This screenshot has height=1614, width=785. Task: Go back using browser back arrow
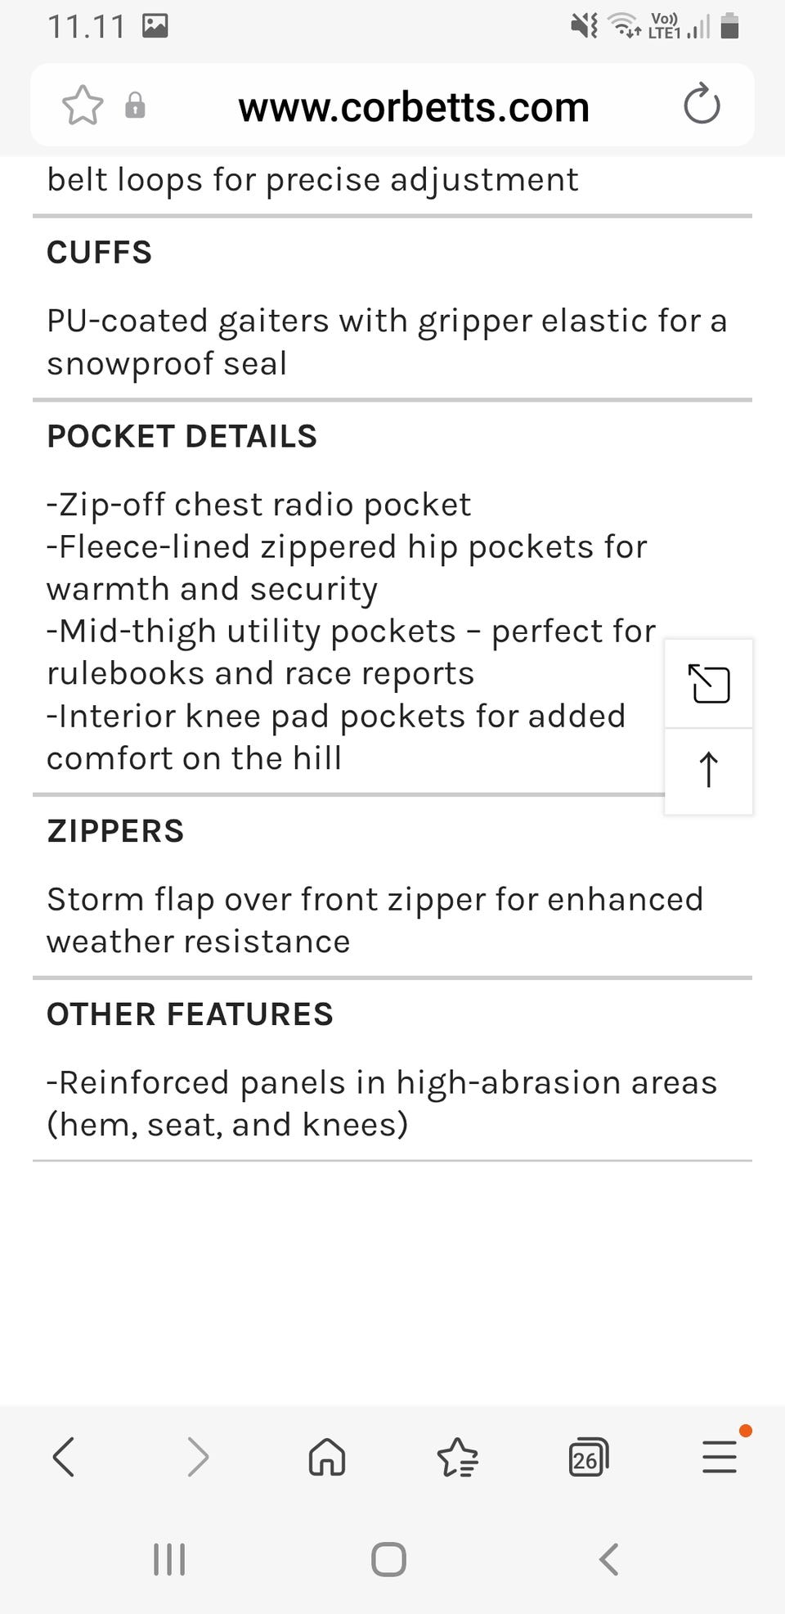pos(64,1457)
